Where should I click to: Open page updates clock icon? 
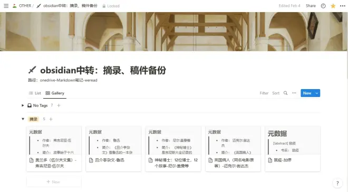pos(323,6)
